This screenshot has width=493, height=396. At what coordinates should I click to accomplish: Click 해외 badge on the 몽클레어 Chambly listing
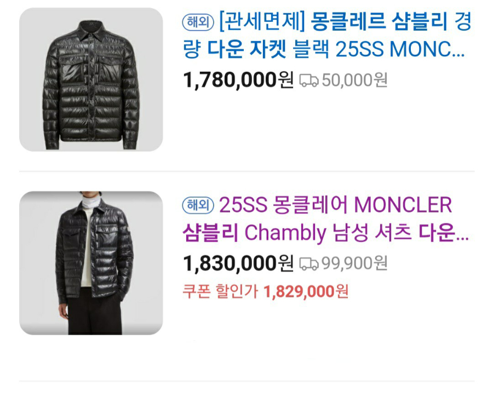(198, 205)
